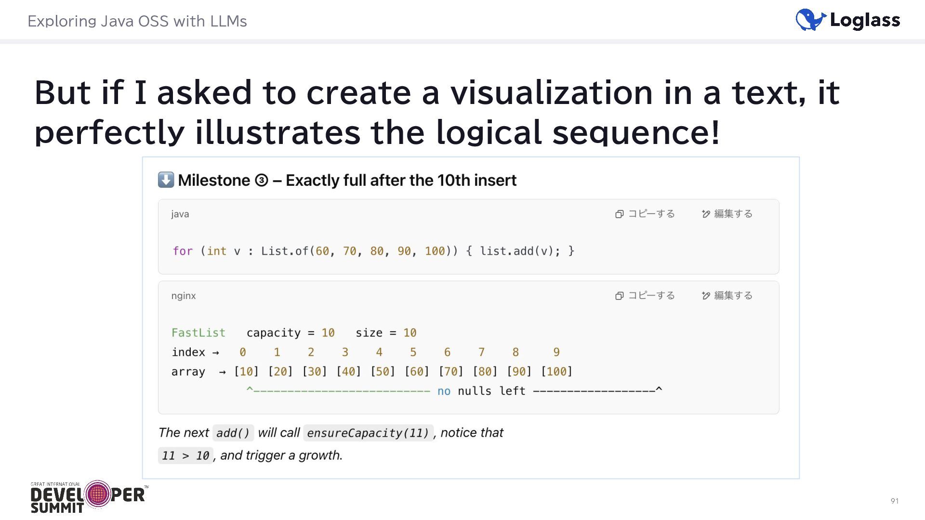Click Exploring Java OSS with LLMs header
Screen dimensions: 925x520
tap(137, 21)
